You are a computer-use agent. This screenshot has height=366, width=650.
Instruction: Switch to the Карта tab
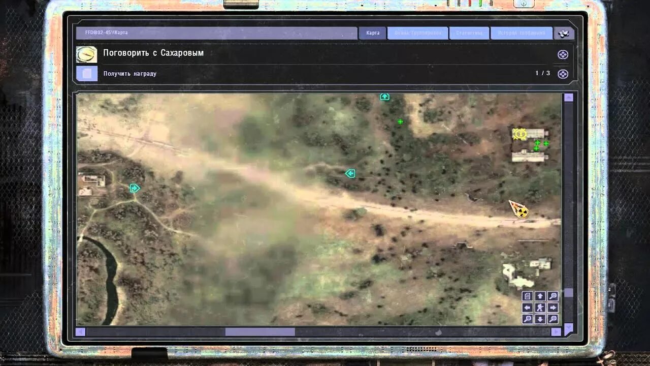[x=373, y=33]
